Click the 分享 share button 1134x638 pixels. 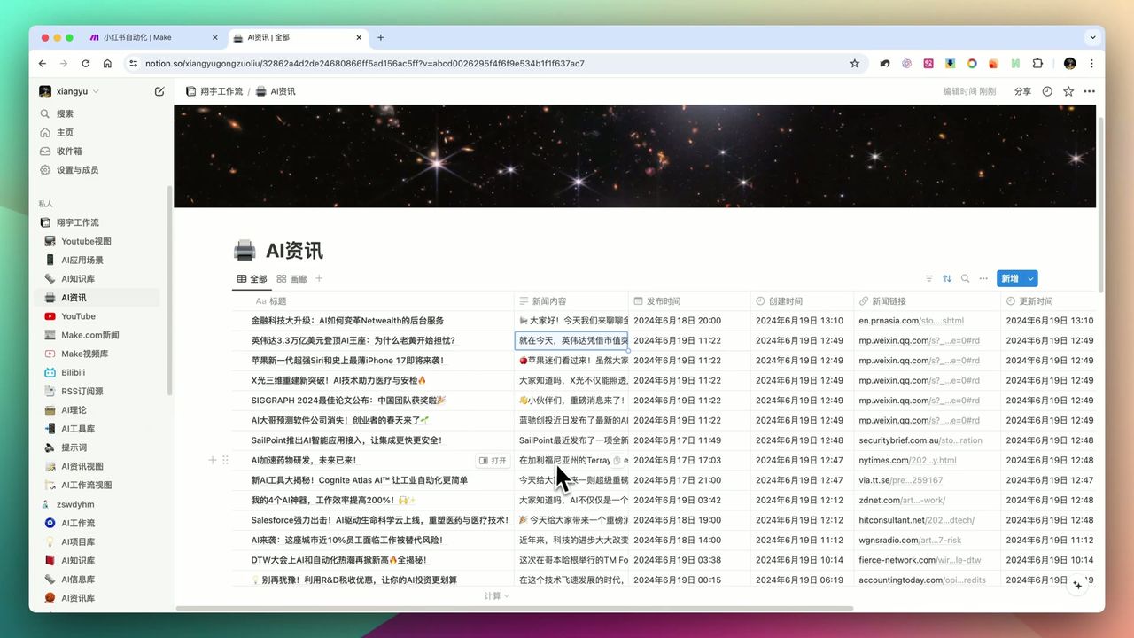click(1022, 90)
